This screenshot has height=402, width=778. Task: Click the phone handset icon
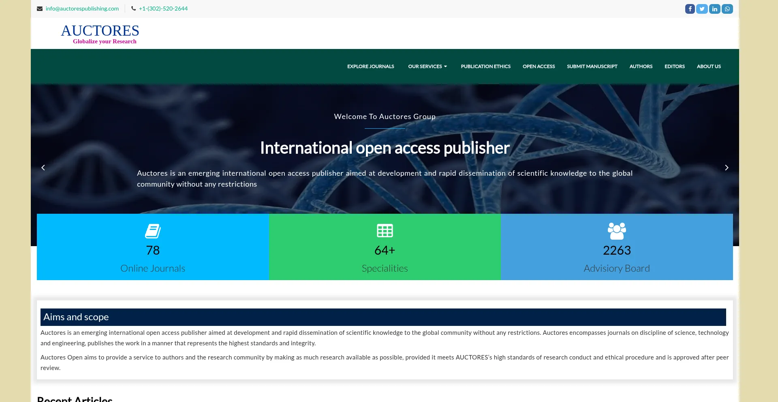tap(133, 9)
